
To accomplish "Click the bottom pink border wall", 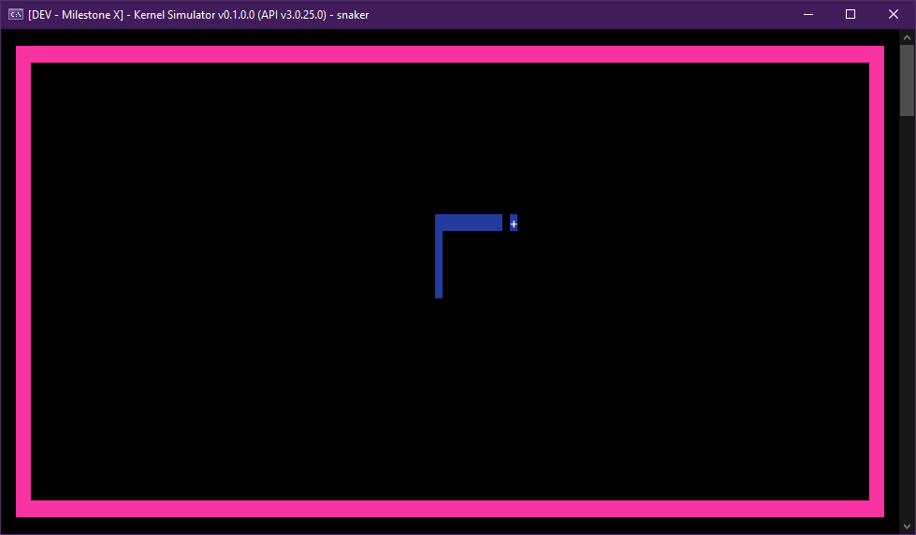I will tap(449, 509).
